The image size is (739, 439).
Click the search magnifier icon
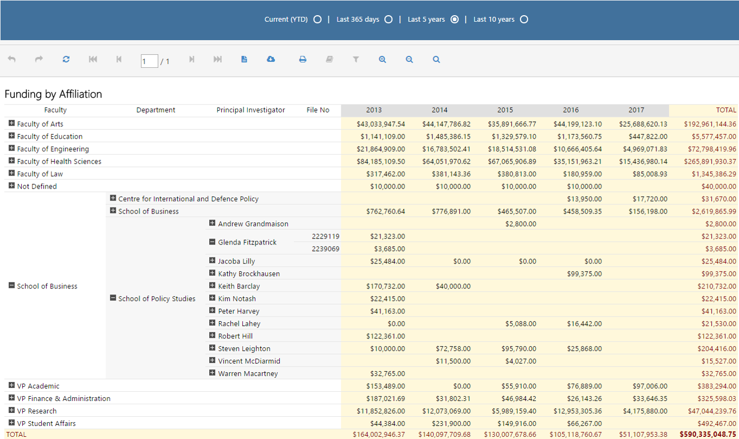[436, 59]
